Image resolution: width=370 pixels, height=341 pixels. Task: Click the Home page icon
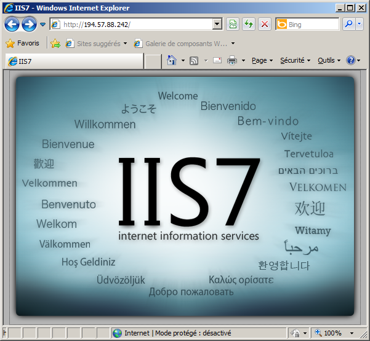coord(172,60)
